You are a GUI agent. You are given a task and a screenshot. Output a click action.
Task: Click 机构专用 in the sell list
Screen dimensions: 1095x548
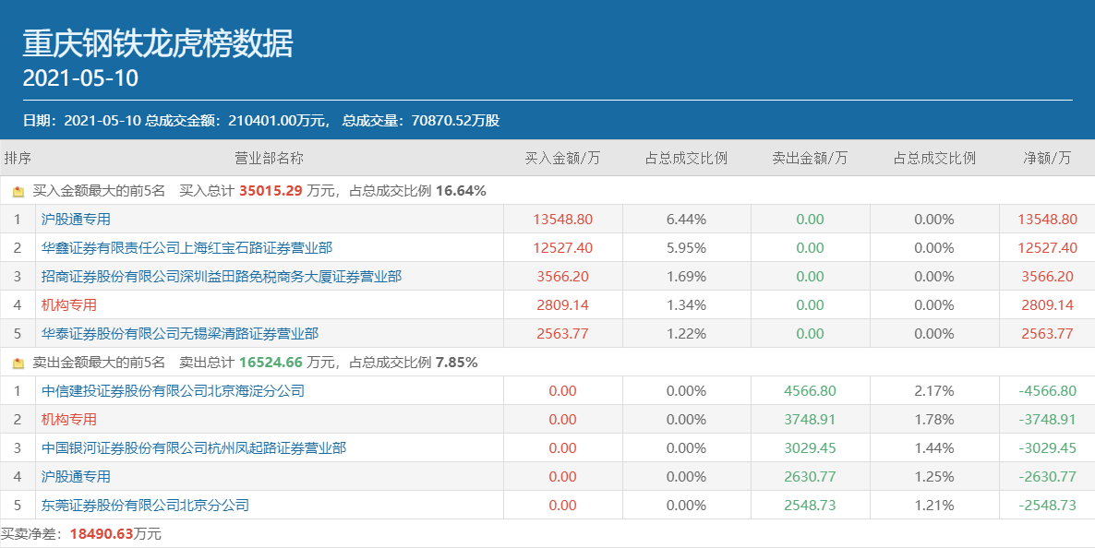click(69, 420)
